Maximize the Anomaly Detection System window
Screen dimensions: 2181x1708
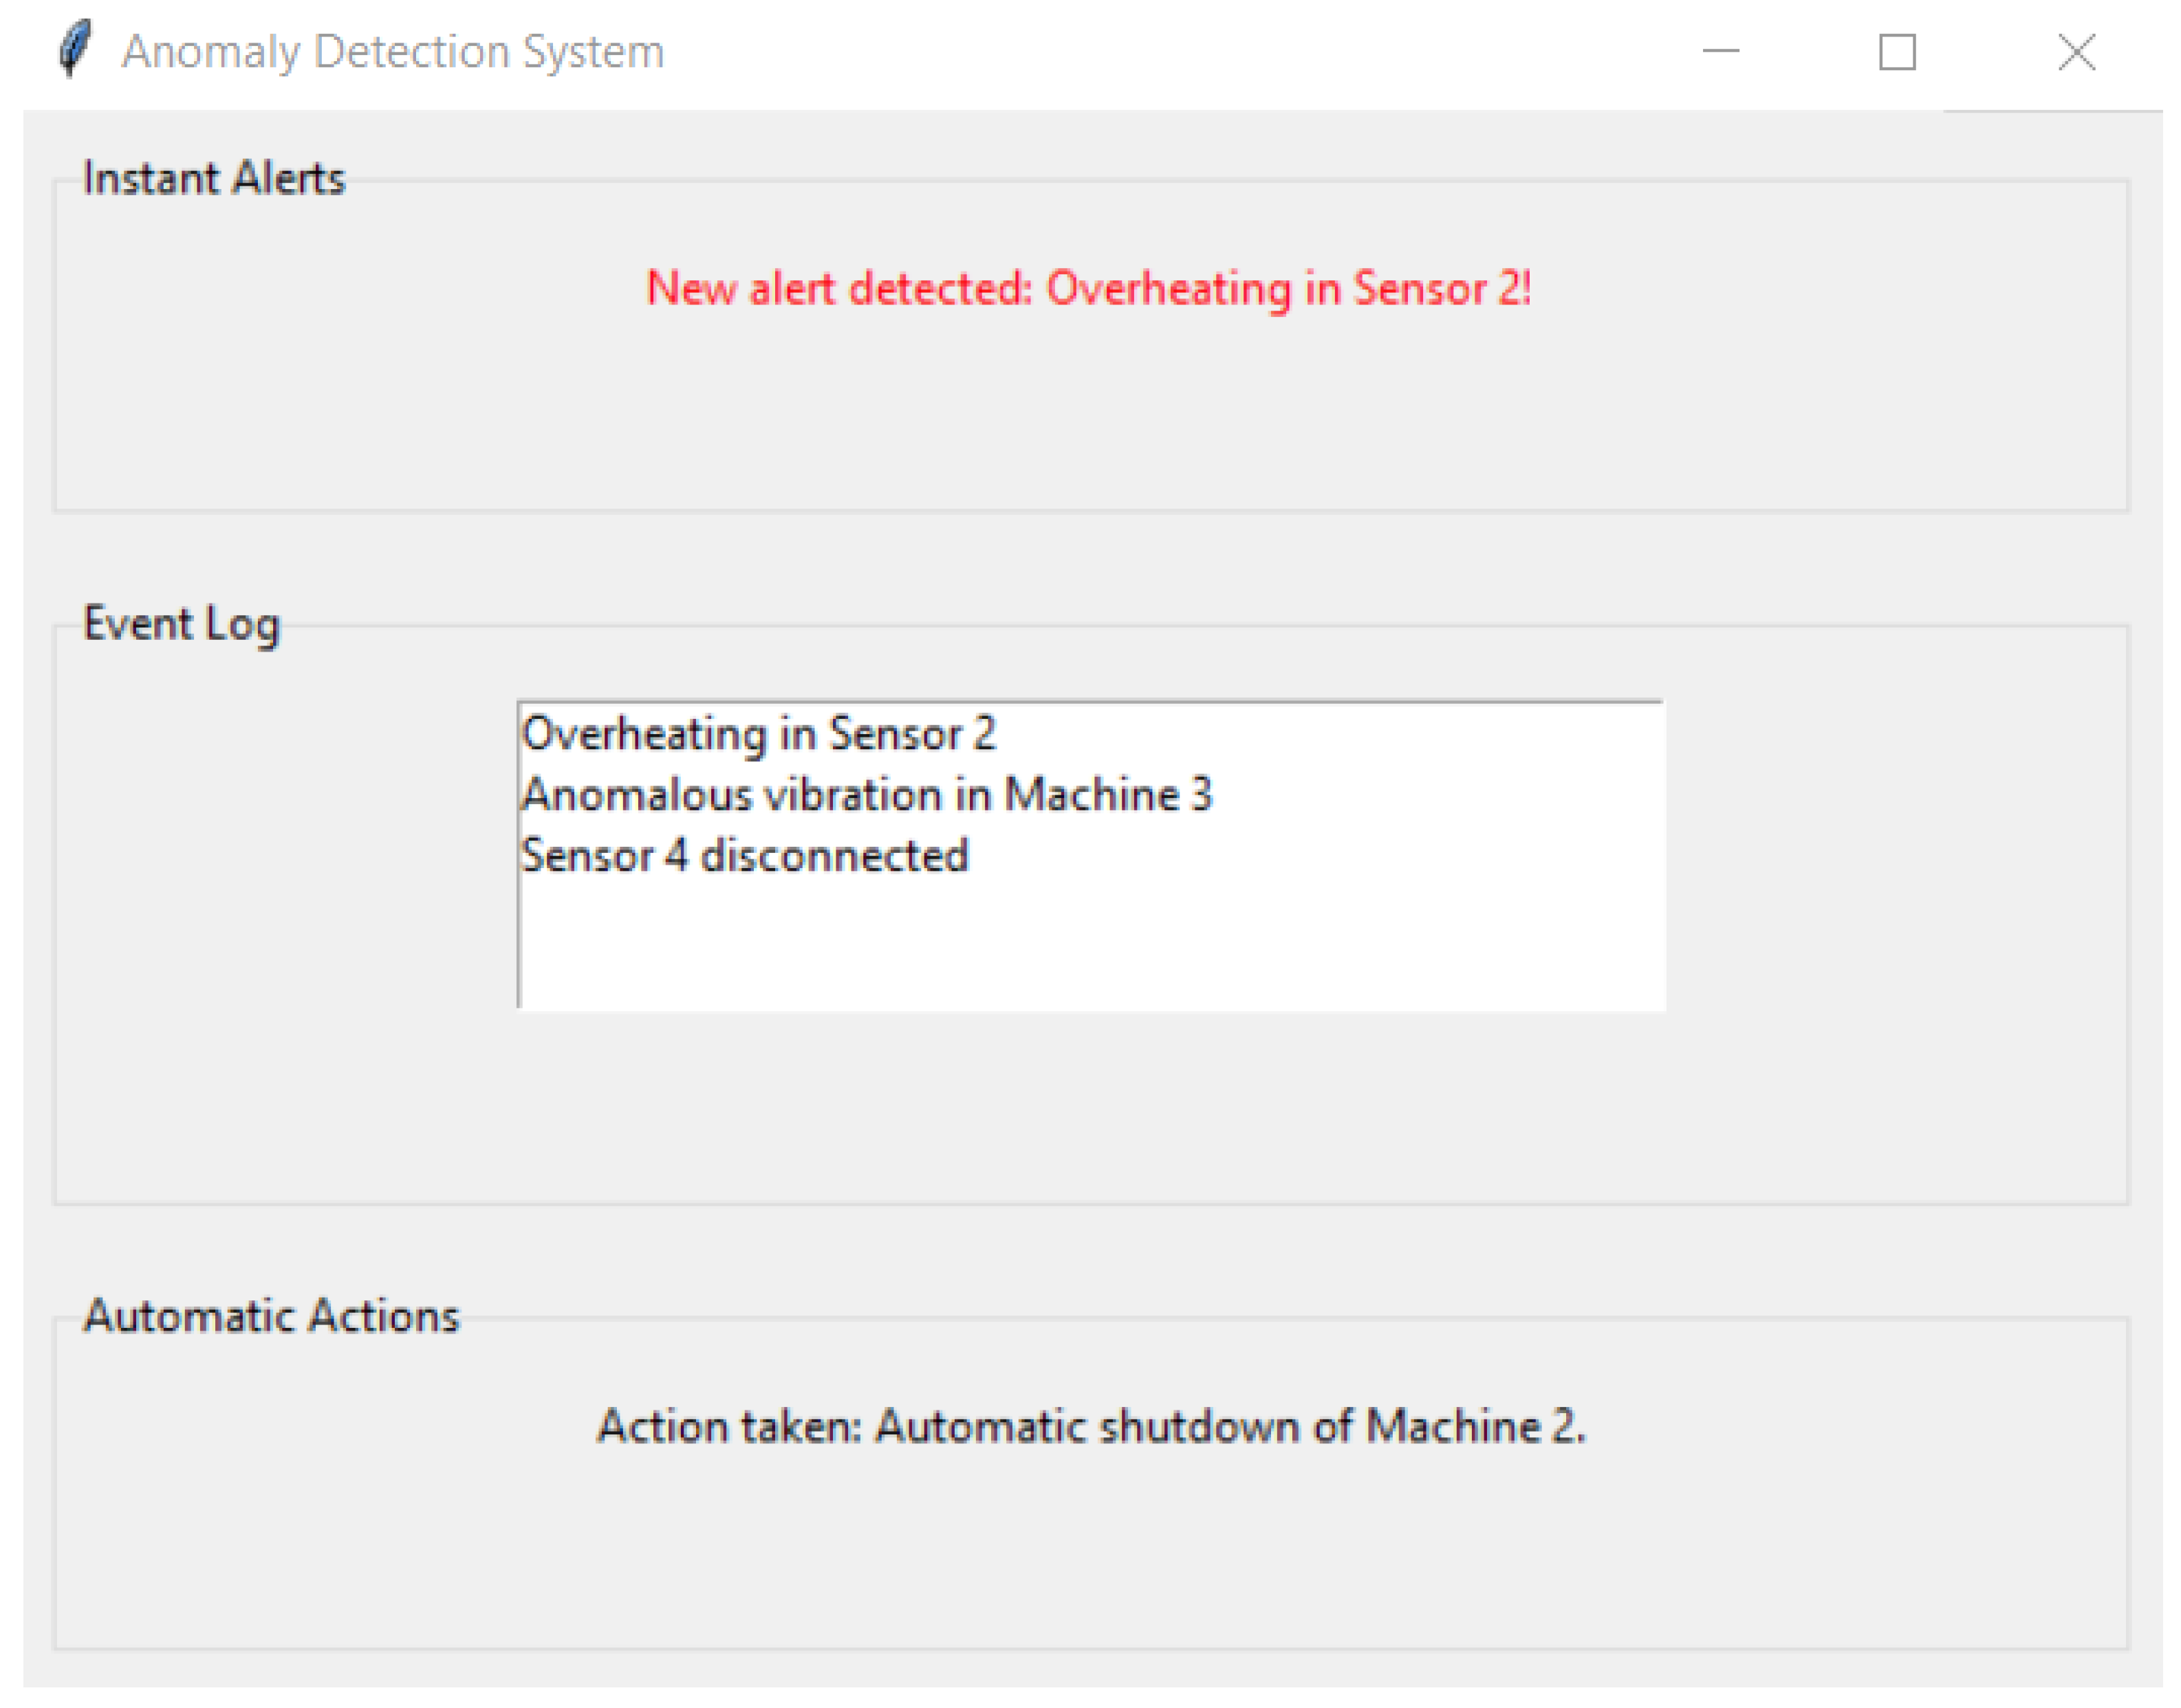(1897, 51)
